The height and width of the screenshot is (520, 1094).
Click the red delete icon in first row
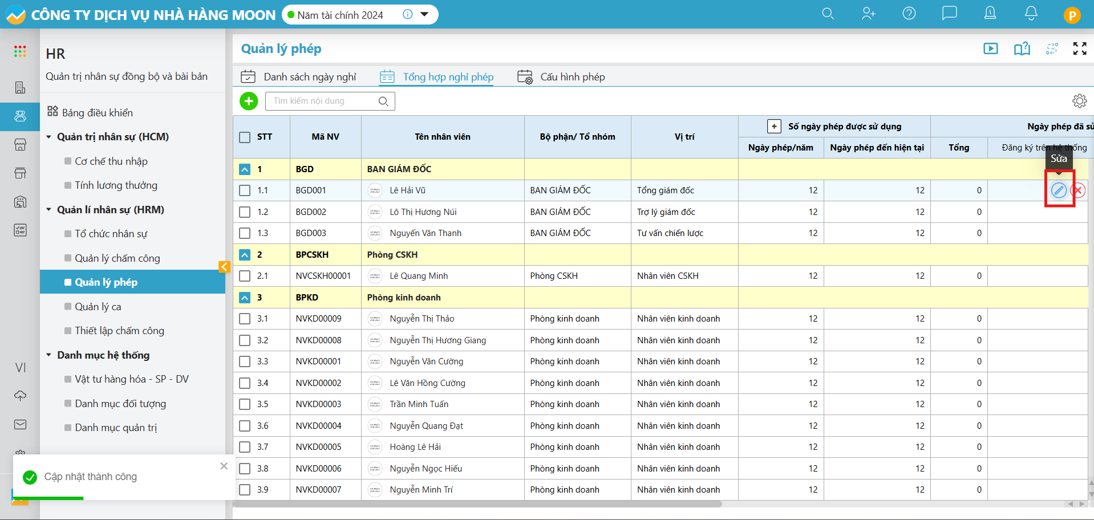click(1078, 190)
